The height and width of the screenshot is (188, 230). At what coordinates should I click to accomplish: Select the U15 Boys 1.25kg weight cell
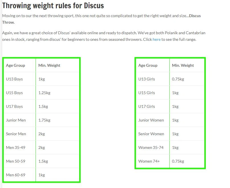click(44, 93)
